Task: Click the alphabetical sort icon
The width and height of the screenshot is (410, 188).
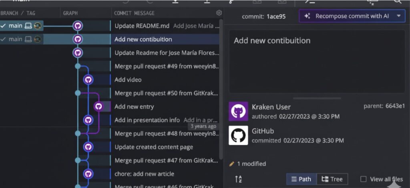Action: [238, 179]
